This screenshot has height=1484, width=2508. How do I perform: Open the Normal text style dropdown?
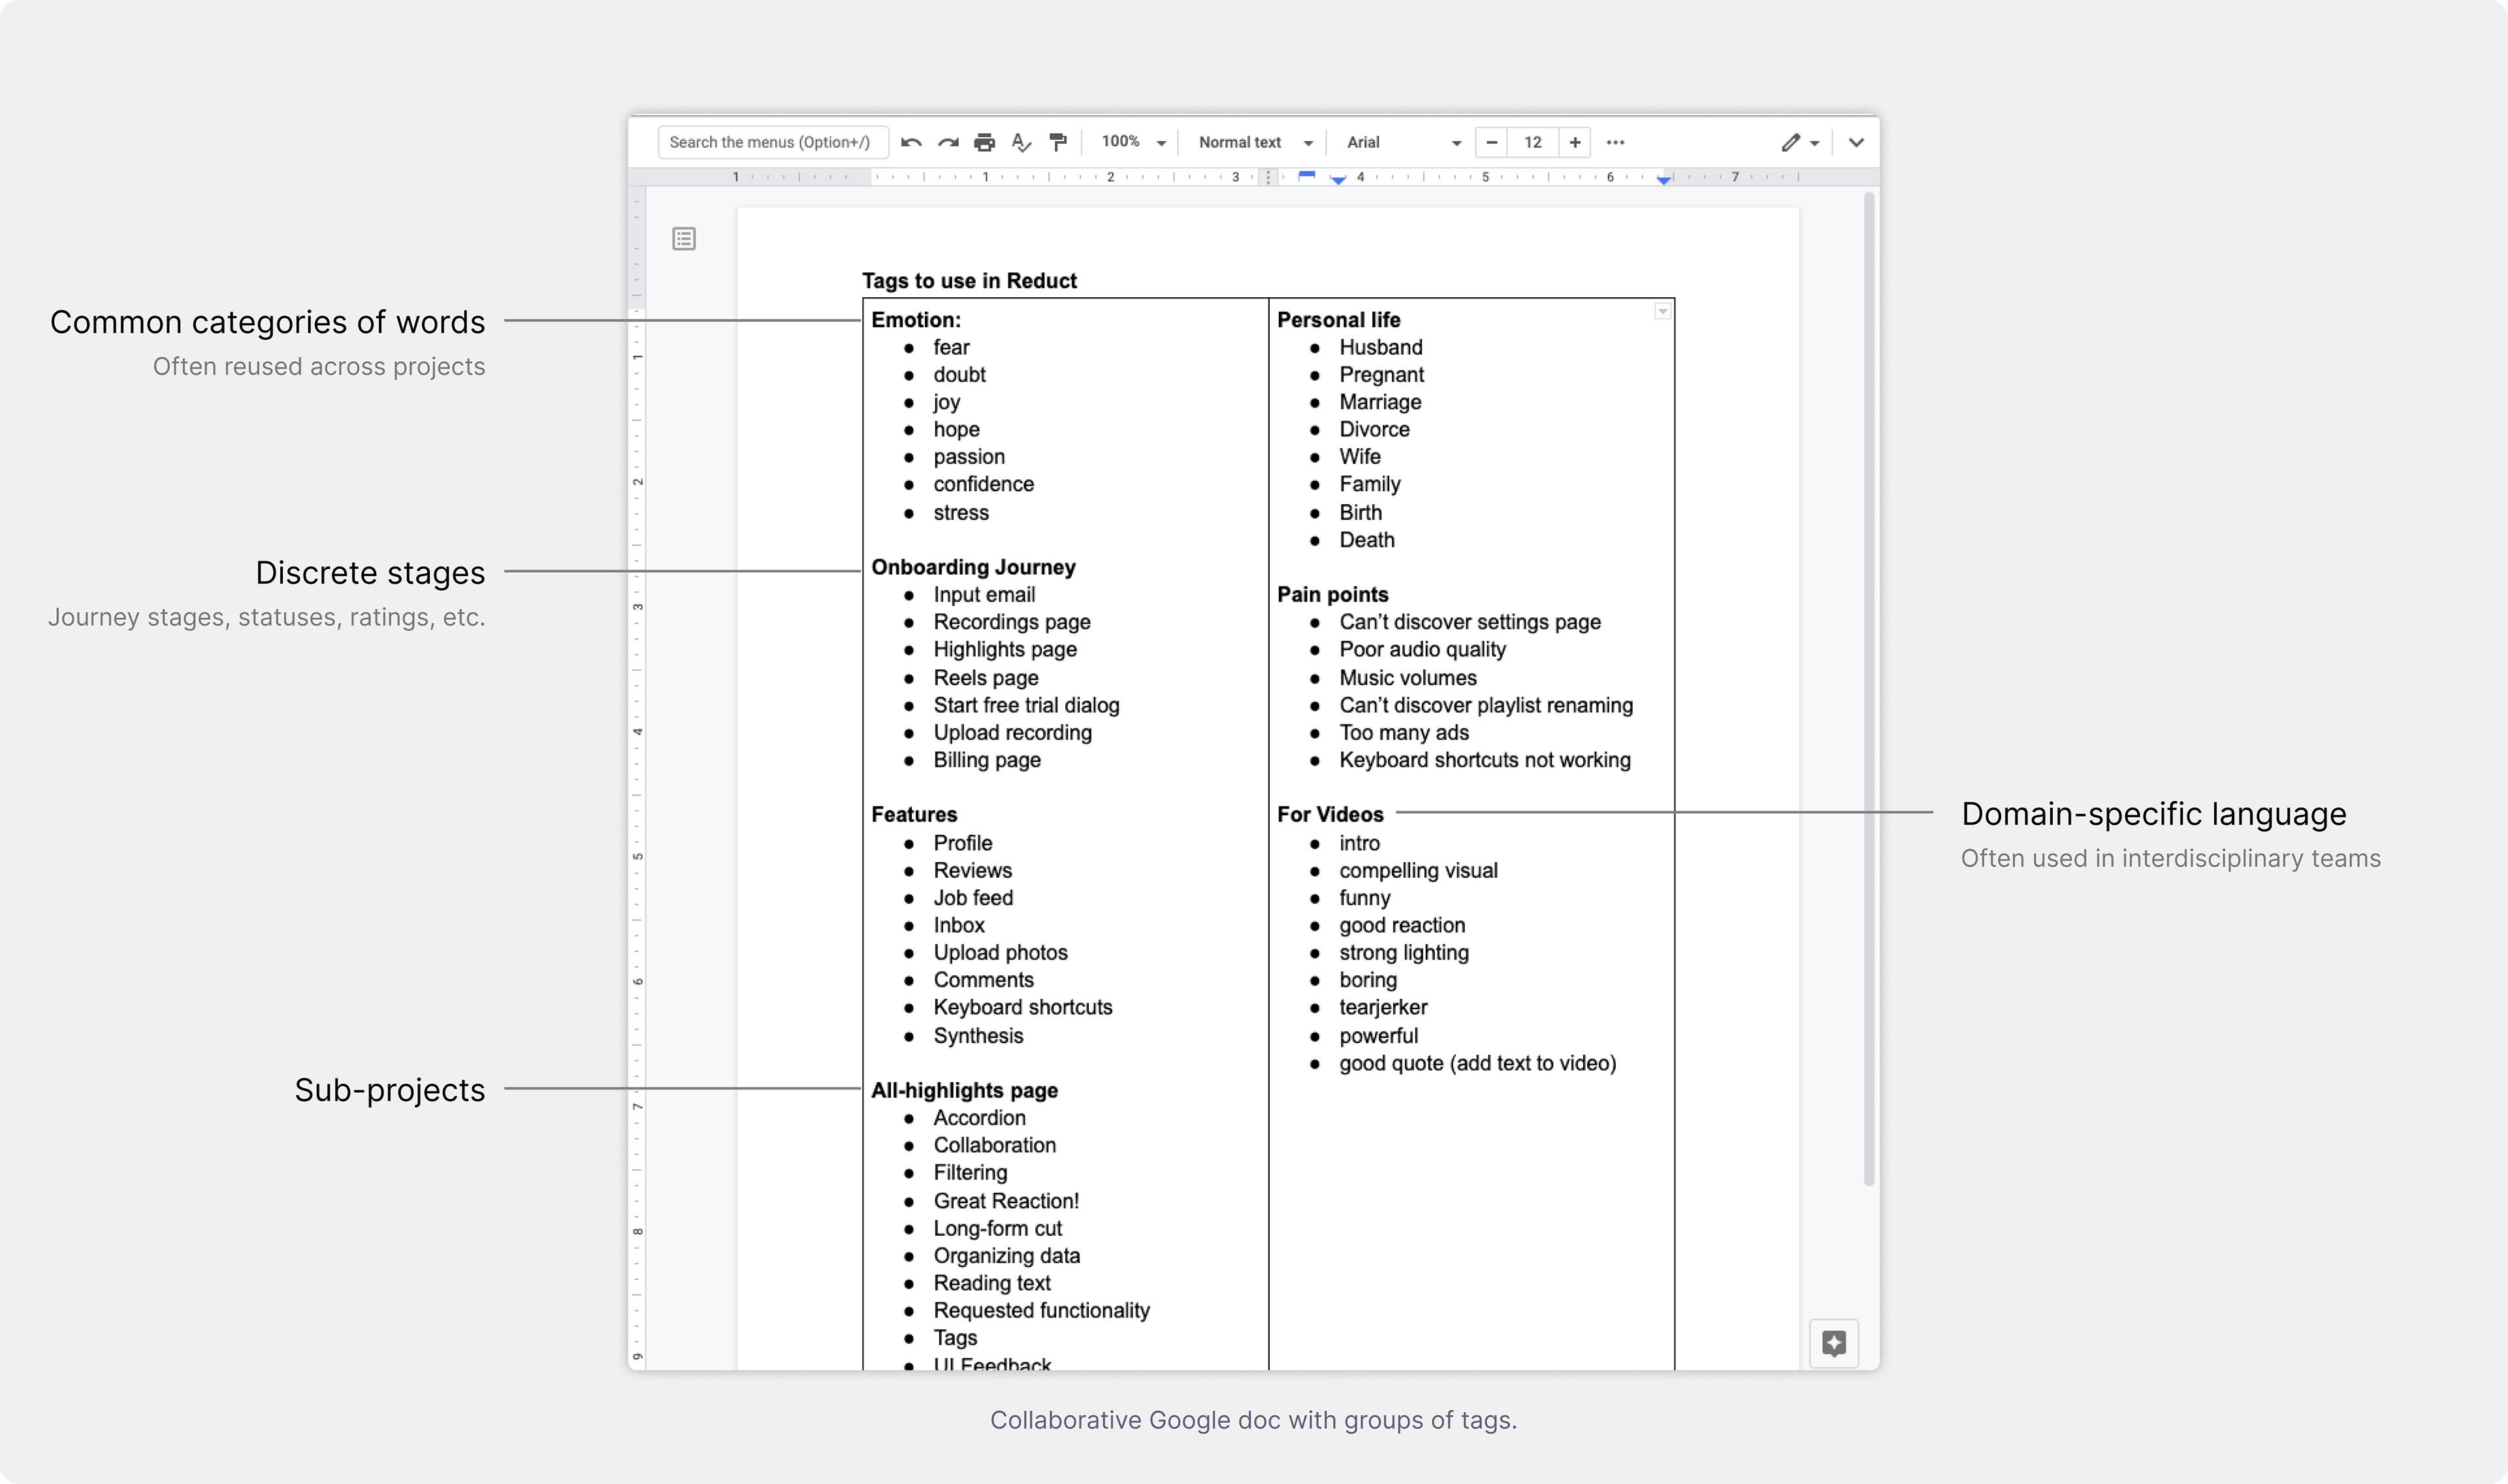[1255, 143]
